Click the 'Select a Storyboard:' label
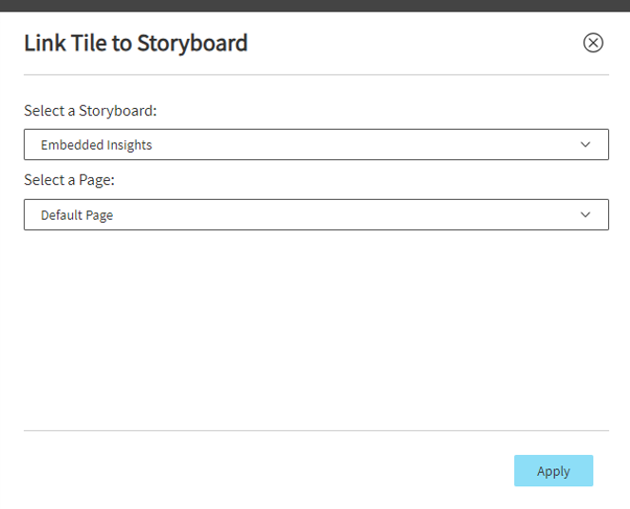 [x=90, y=110]
